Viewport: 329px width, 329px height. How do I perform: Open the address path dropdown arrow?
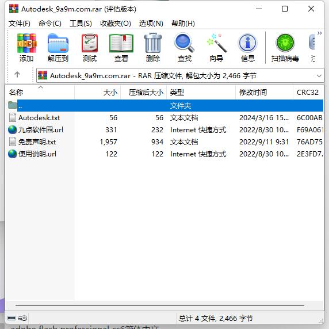(x=319, y=76)
